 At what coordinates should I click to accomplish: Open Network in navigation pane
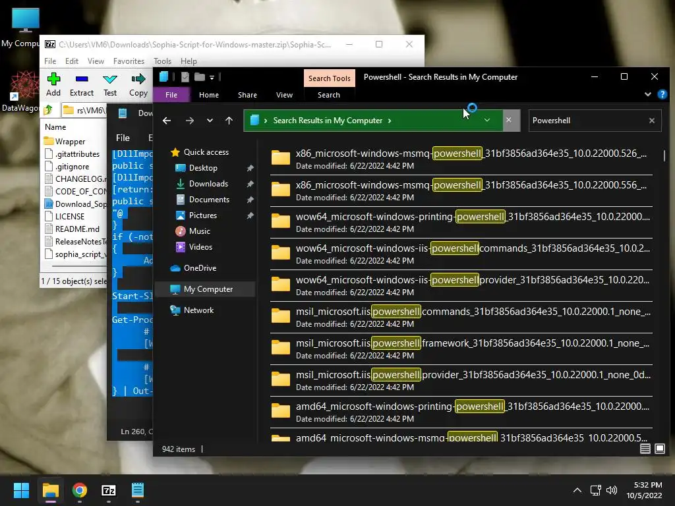pyautogui.click(x=198, y=310)
